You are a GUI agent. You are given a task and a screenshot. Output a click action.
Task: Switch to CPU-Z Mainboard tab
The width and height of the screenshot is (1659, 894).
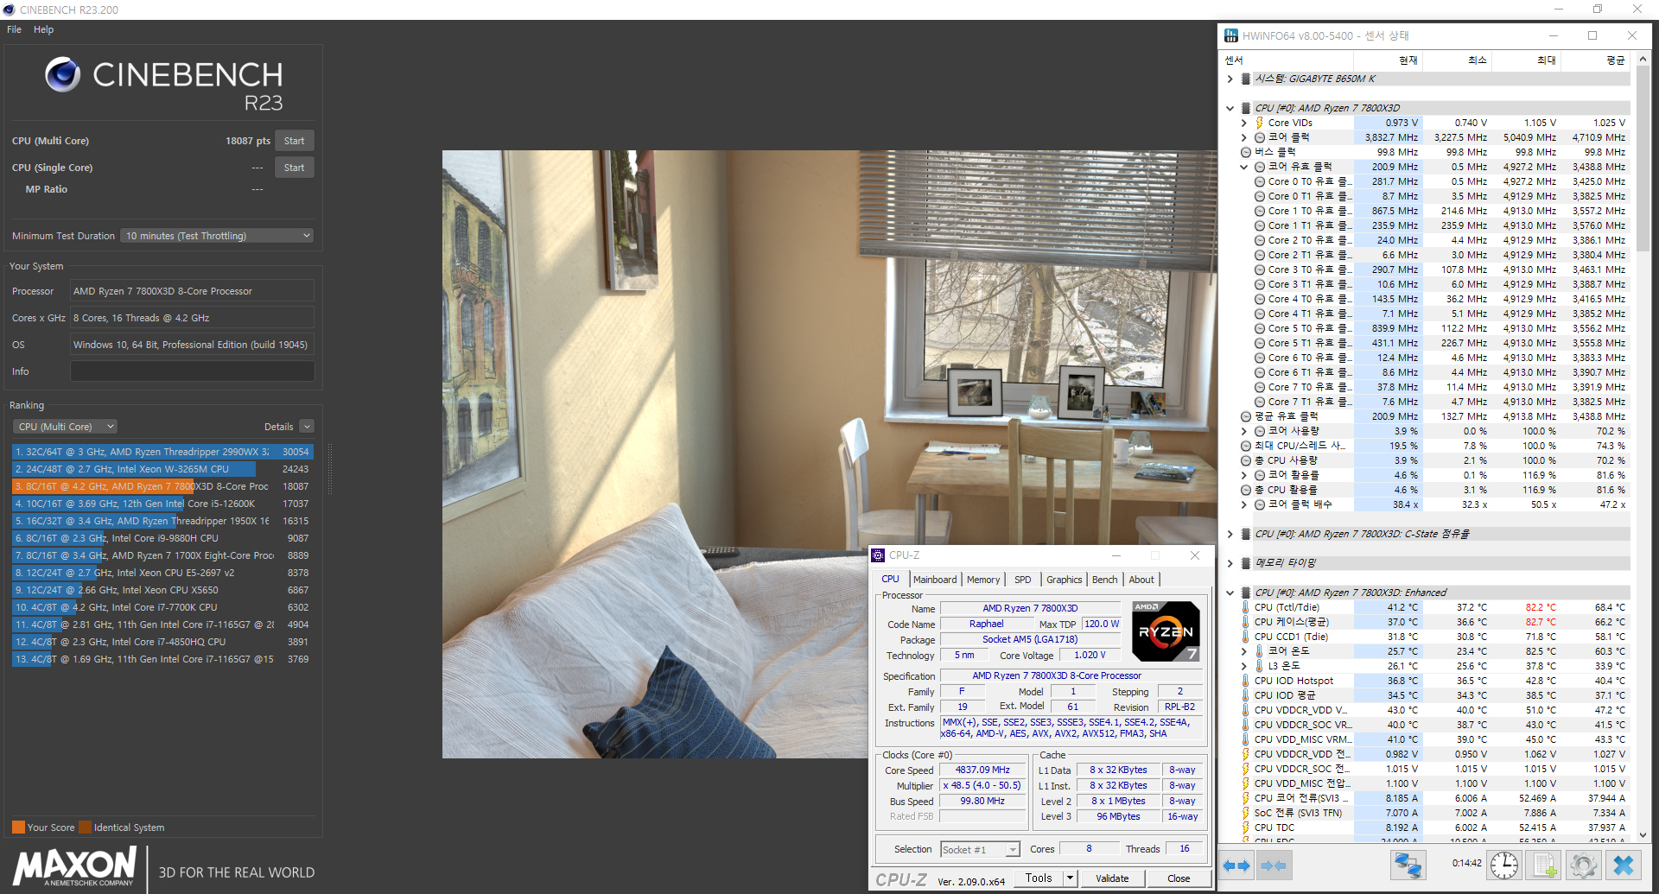coord(935,580)
